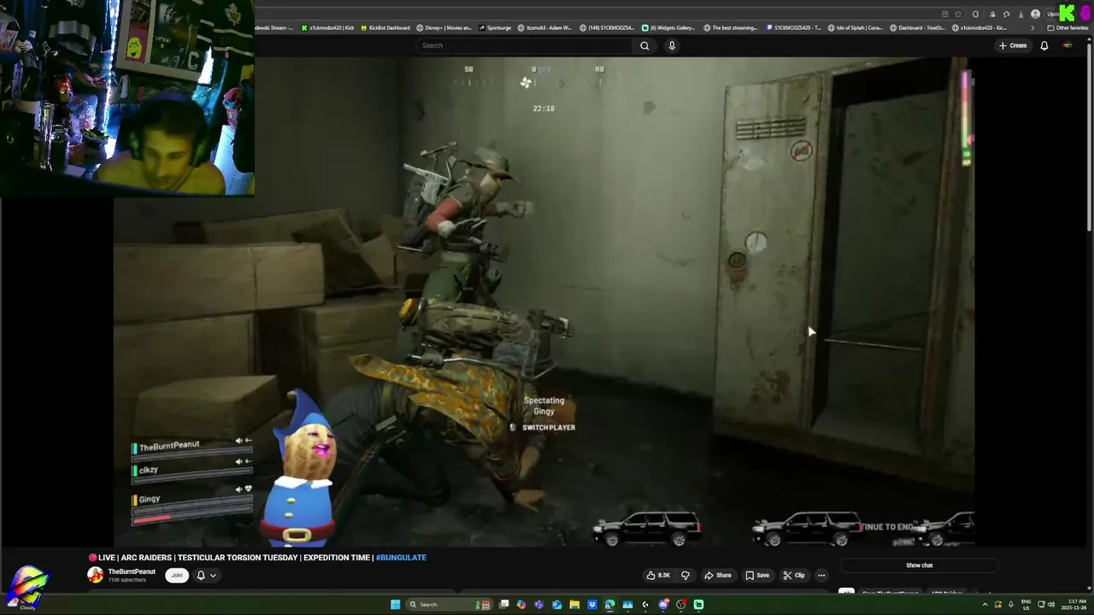
Task: Open Dashboard TreatSt bookmark
Action: click(x=917, y=28)
